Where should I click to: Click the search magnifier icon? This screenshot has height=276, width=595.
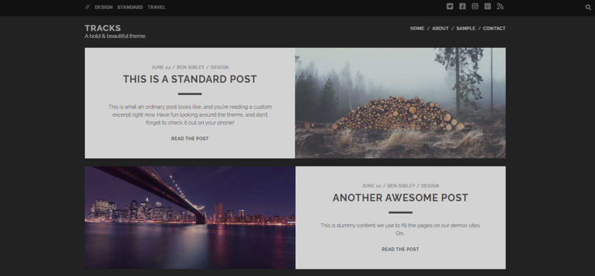coord(588,7)
